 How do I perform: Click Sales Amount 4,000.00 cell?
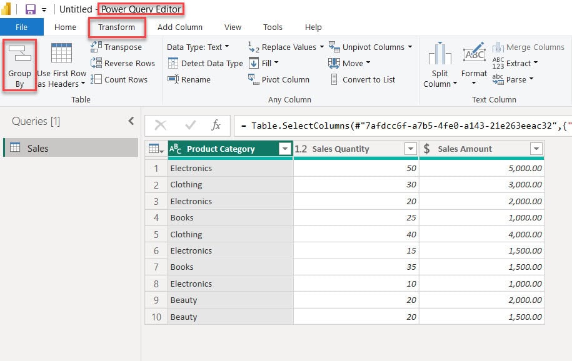[481, 234]
